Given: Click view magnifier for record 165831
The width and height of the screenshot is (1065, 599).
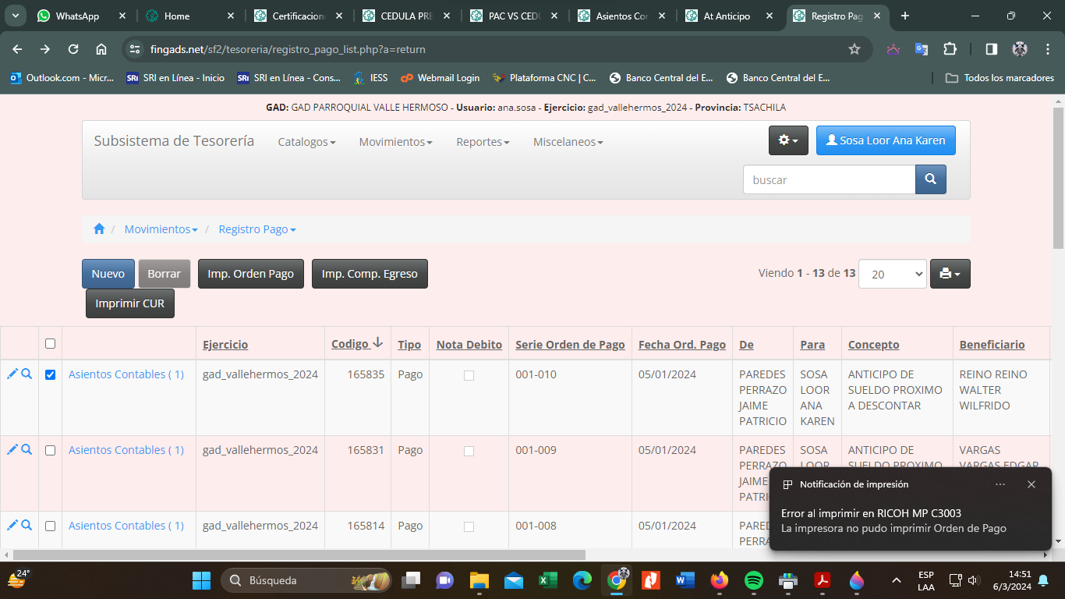Looking at the screenshot, I should (x=27, y=450).
